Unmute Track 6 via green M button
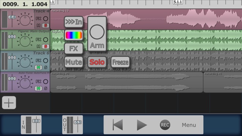The width and height of the screenshot is (242, 136). tap(38, 67)
